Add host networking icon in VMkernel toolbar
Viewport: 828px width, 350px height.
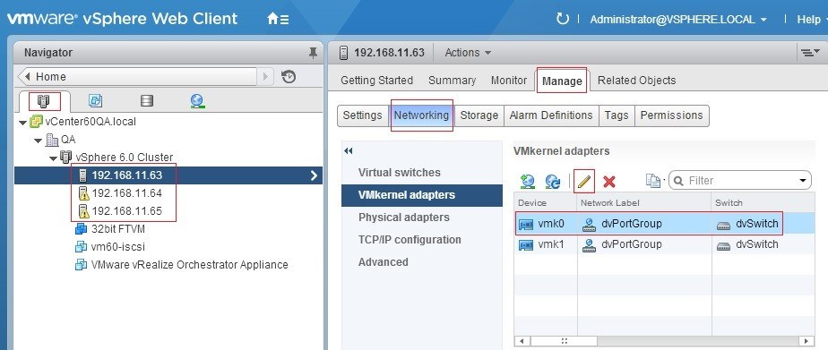[528, 182]
